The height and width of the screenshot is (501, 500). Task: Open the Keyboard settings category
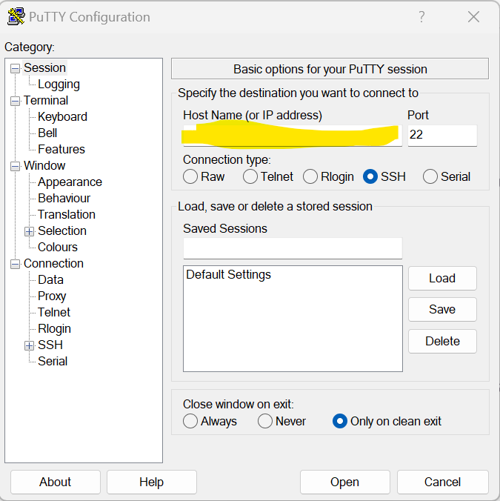tap(62, 116)
